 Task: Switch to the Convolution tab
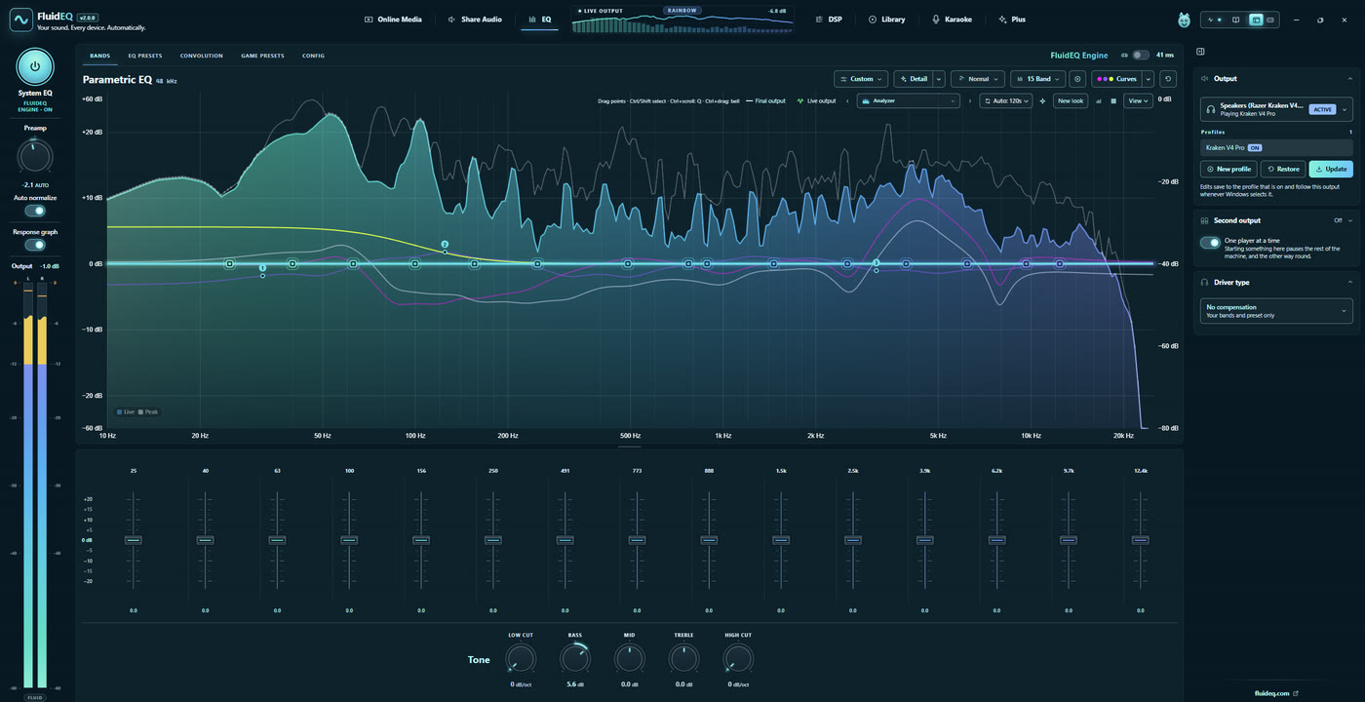[202, 56]
